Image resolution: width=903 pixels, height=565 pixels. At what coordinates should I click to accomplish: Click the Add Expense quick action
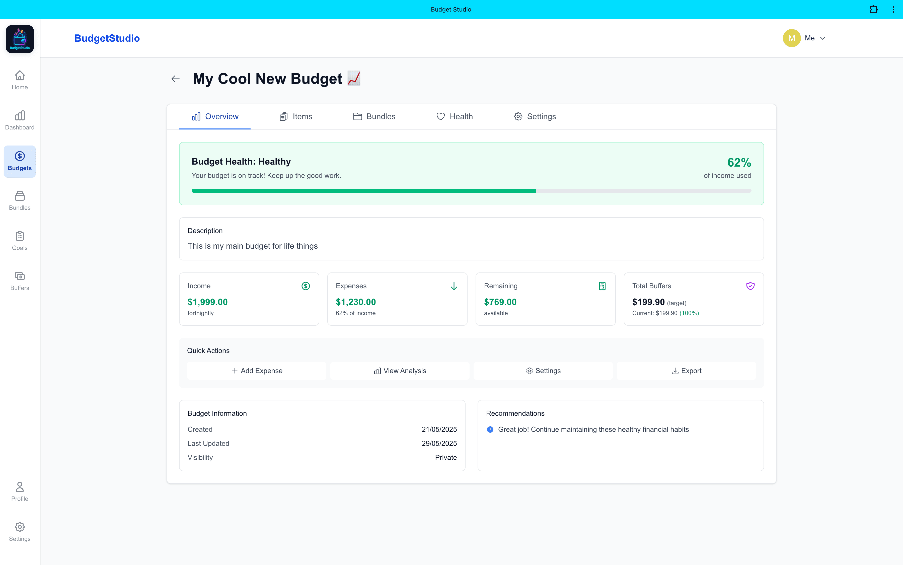257,371
